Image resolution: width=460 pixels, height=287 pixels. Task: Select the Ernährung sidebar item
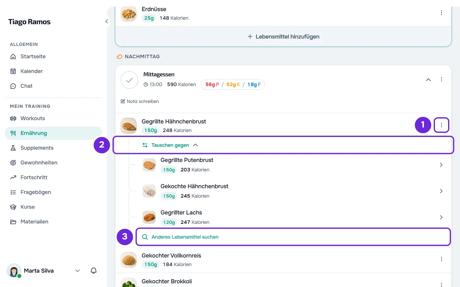(53, 133)
